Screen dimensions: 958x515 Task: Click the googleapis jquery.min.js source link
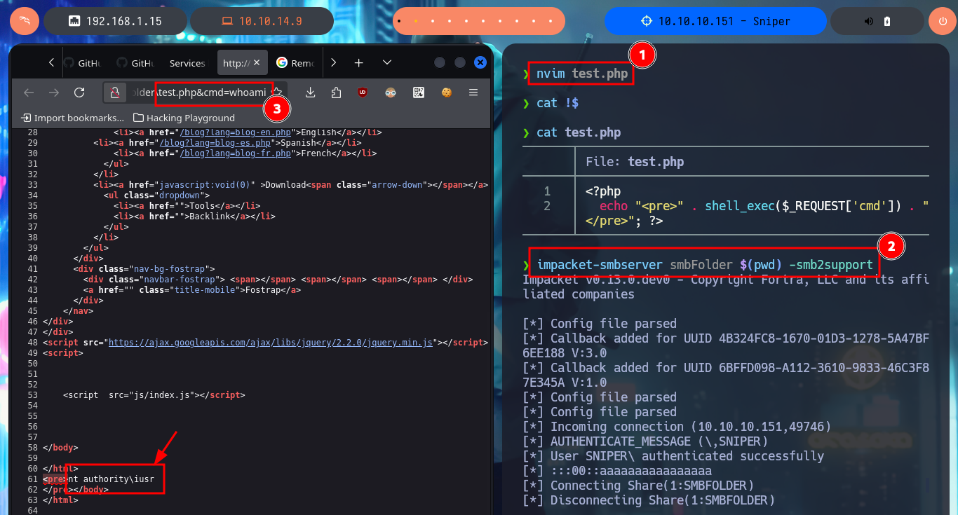pos(271,342)
